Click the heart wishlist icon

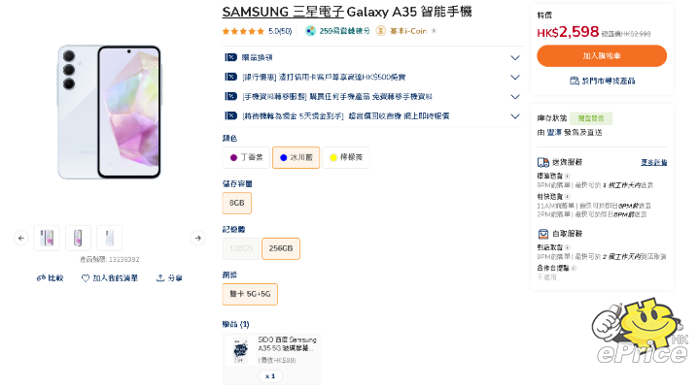click(86, 277)
